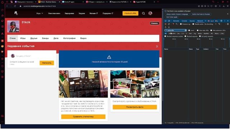Toggle the Invert checkbox
Screen dimensions: 230x129
coord(189,30)
